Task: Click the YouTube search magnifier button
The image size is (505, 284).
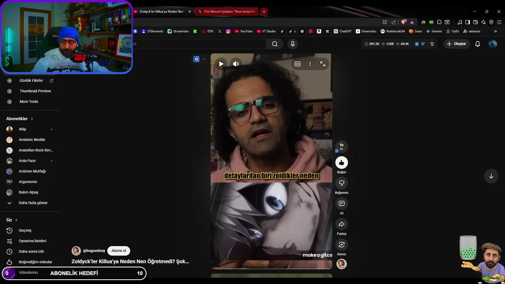Action: 275,44
